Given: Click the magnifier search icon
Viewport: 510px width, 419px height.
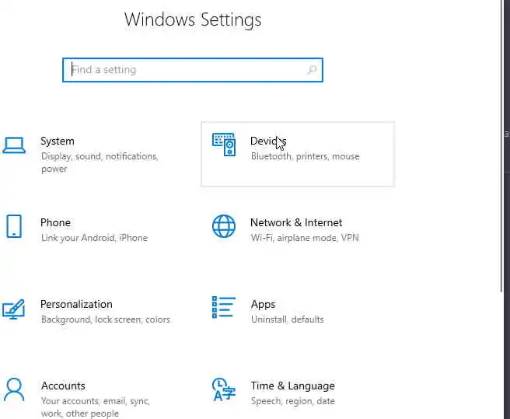Looking at the screenshot, I should pos(312,70).
